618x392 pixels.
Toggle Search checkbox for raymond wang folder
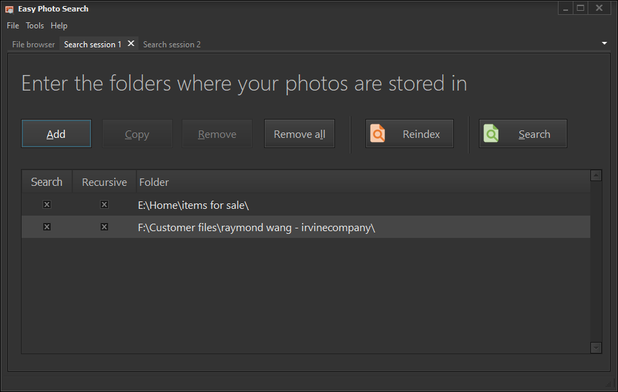pyautogui.click(x=47, y=227)
